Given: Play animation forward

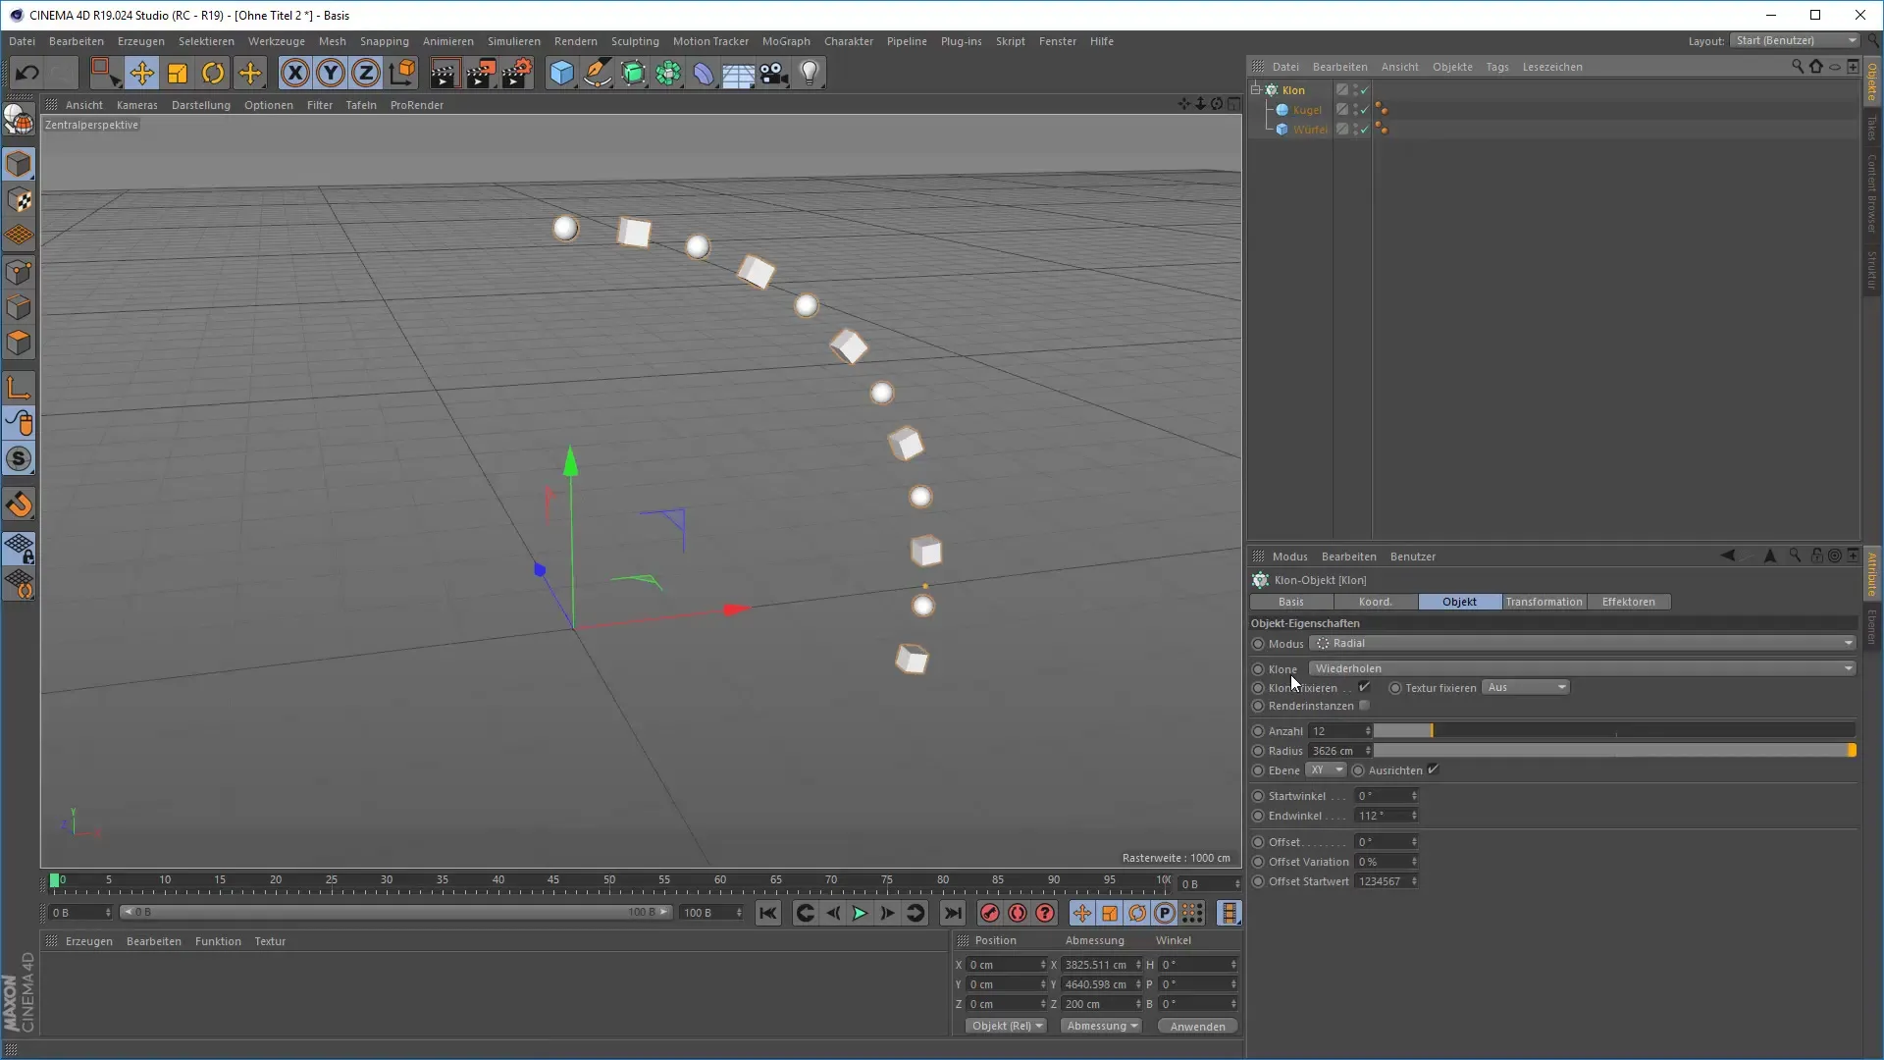Looking at the screenshot, I should coord(860,913).
